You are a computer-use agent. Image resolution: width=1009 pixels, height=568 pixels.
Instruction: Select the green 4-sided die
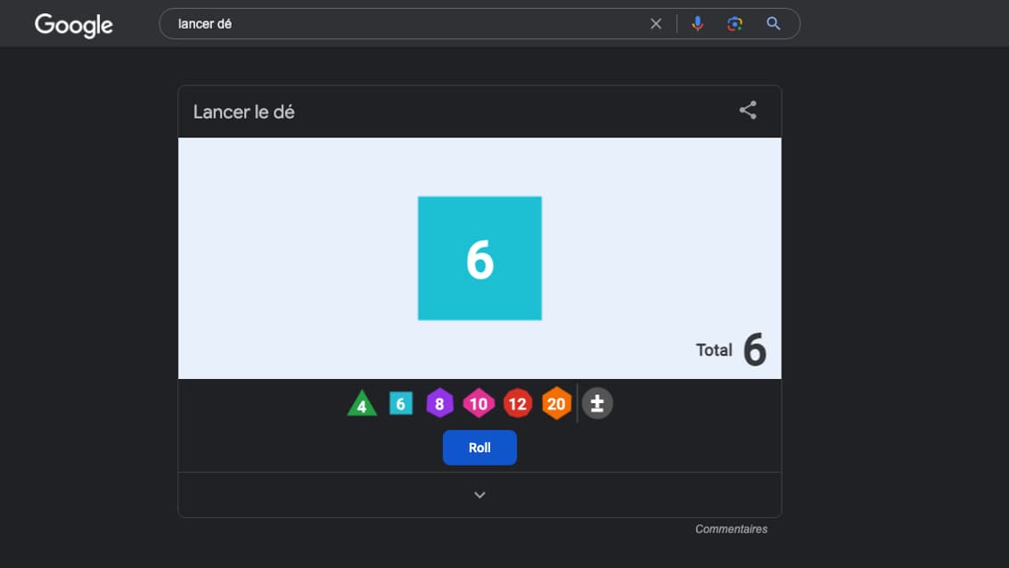coord(362,404)
